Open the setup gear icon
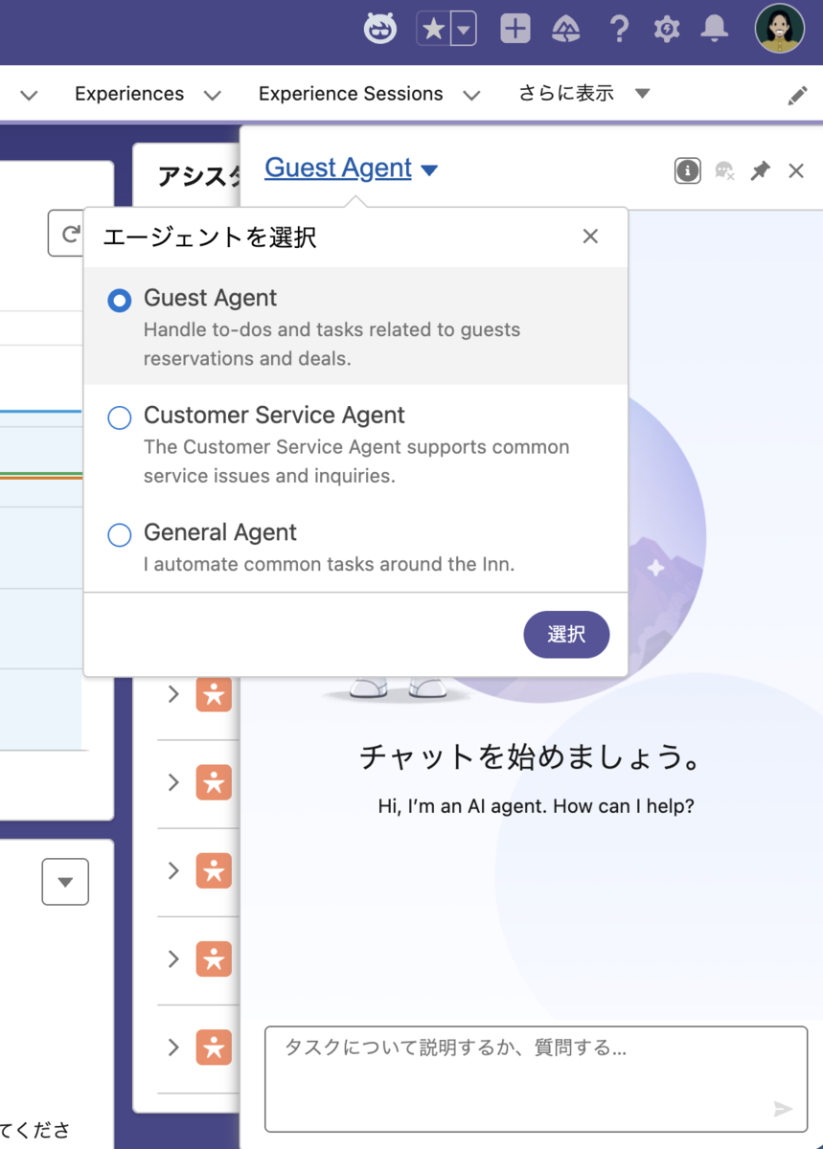 [667, 29]
